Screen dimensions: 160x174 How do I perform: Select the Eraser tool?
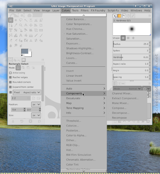point(11,41)
